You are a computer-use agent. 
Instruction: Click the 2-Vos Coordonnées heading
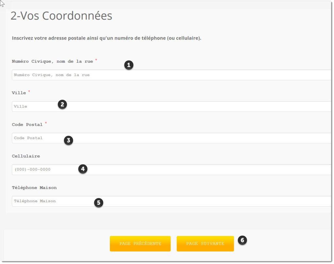coord(61,16)
